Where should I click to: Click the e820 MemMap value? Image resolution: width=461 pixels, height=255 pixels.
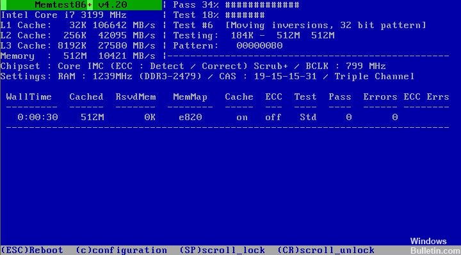(x=190, y=118)
